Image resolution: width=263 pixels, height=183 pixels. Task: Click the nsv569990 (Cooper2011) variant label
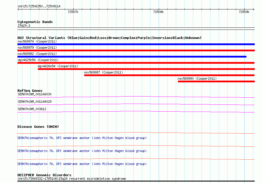[x=197, y=79]
